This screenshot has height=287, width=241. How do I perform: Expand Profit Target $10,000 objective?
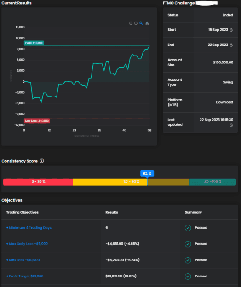click(x=25, y=276)
